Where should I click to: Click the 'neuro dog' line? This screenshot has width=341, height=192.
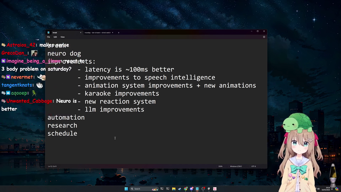point(64,53)
